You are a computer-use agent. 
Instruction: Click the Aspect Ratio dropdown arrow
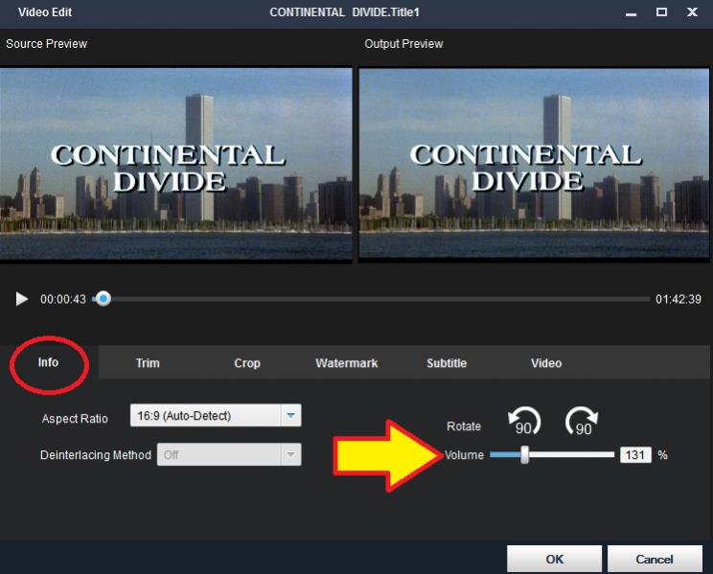click(x=290, y=415)
